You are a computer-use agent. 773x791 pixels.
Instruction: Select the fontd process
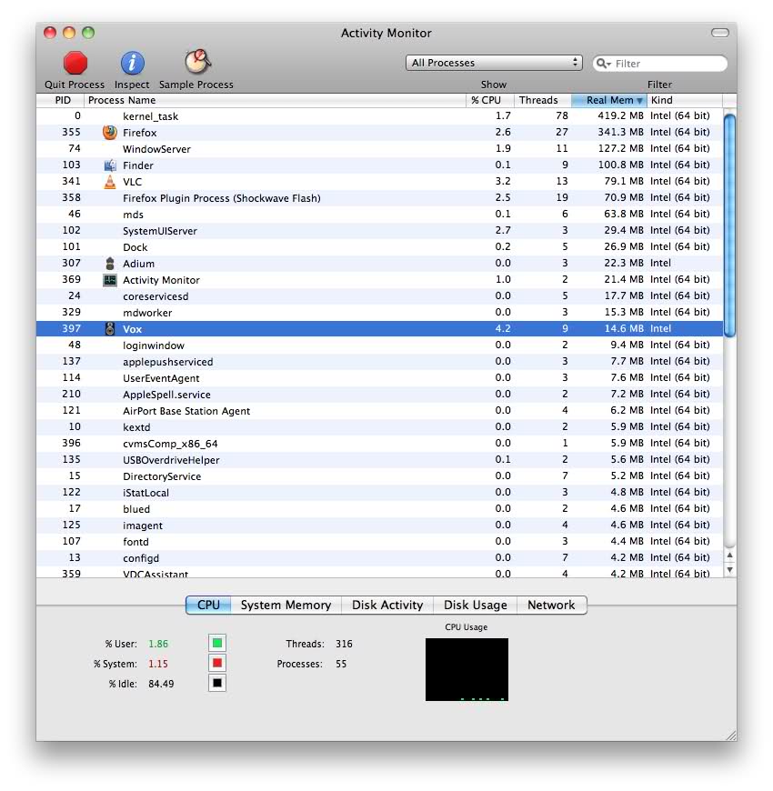click(379, 541)
